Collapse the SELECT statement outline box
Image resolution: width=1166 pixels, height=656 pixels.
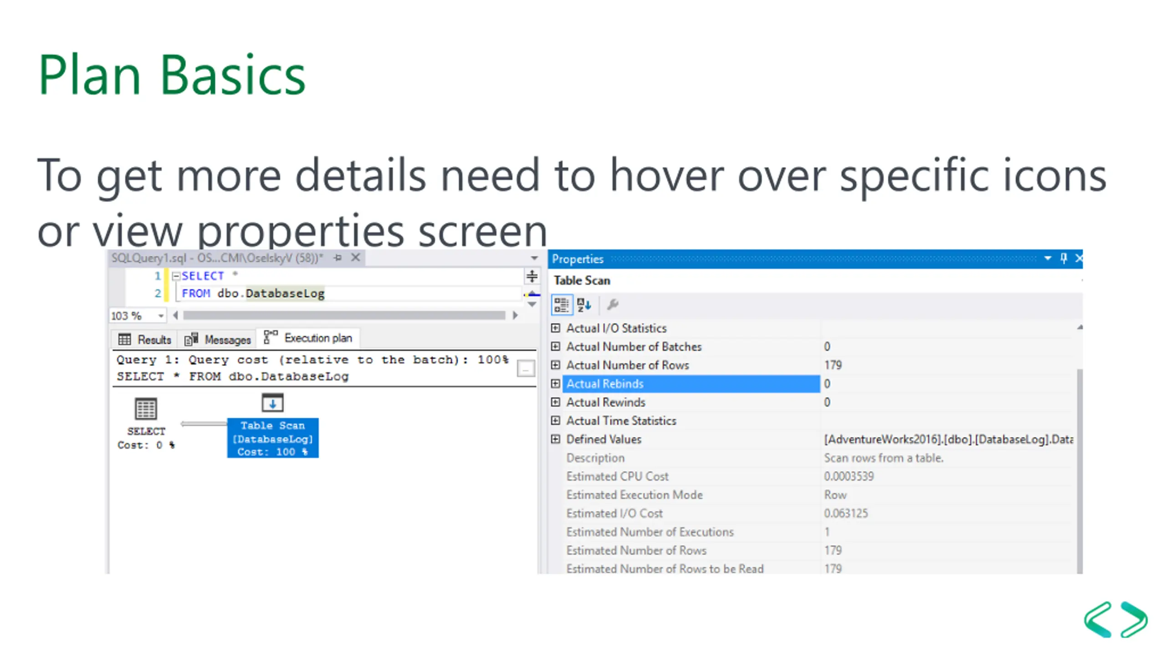click(176, 276)
